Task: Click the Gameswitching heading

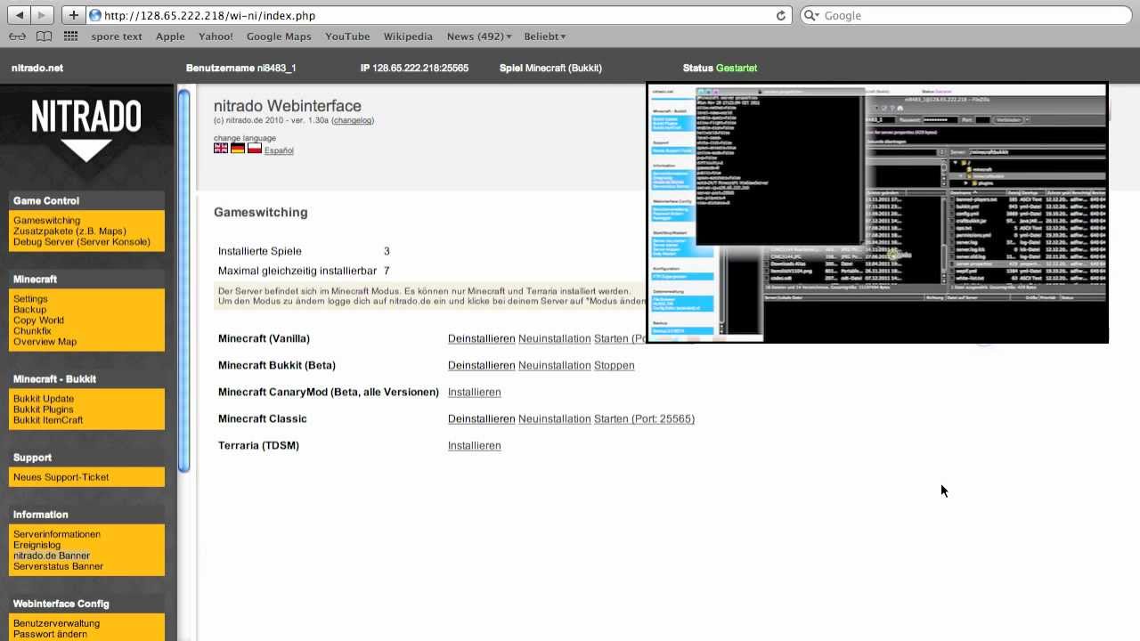Action: pyautogui.click(x=260, y=212)
